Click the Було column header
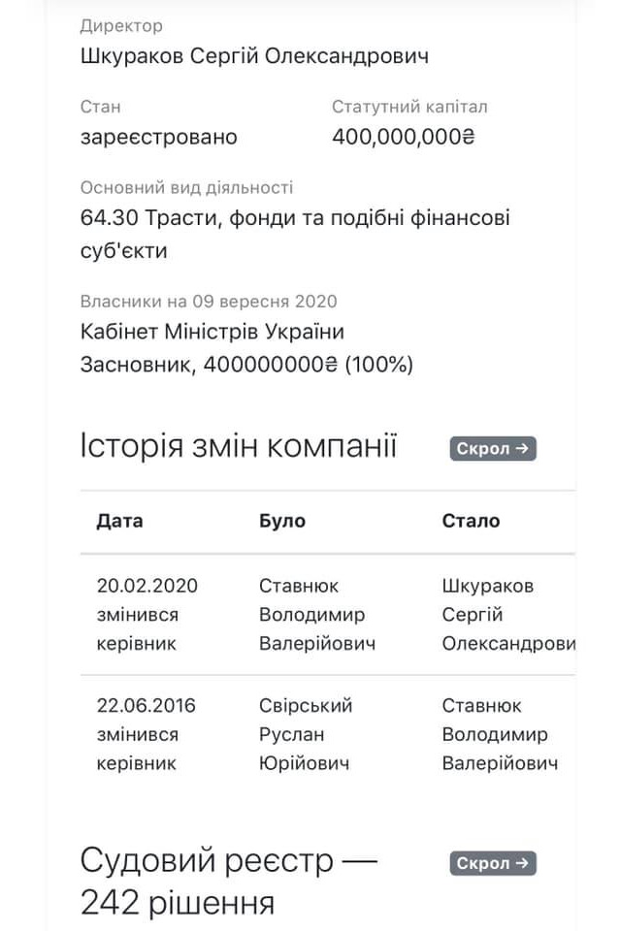The height and width of the screenshot is (931, 621). tap(281, 521)
